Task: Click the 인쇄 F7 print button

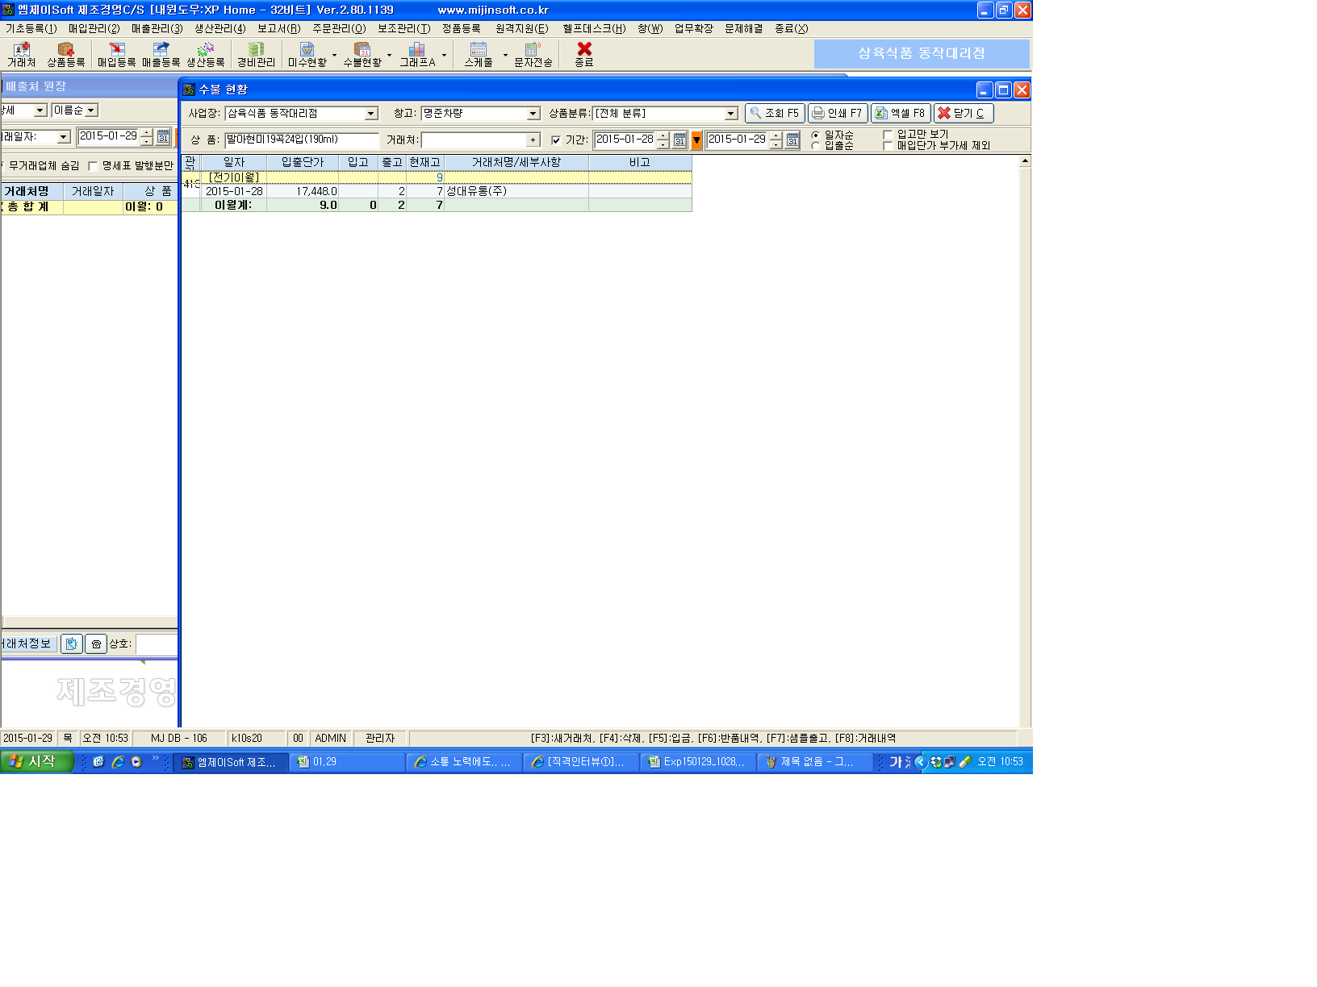Action: [838, 114]
